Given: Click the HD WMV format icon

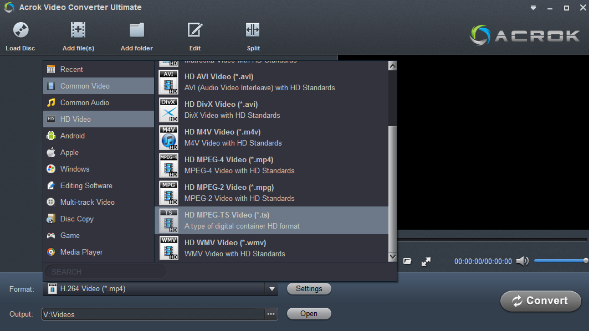Looking at the screenshot, I should 168,248.
